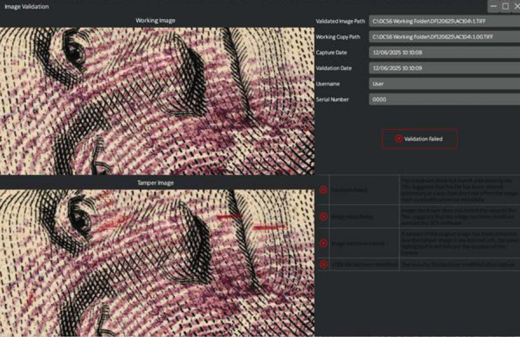Click the 'Image has been edited' row's failure icon
Viewport: 520px width, 338px height.
coord(323,243)
